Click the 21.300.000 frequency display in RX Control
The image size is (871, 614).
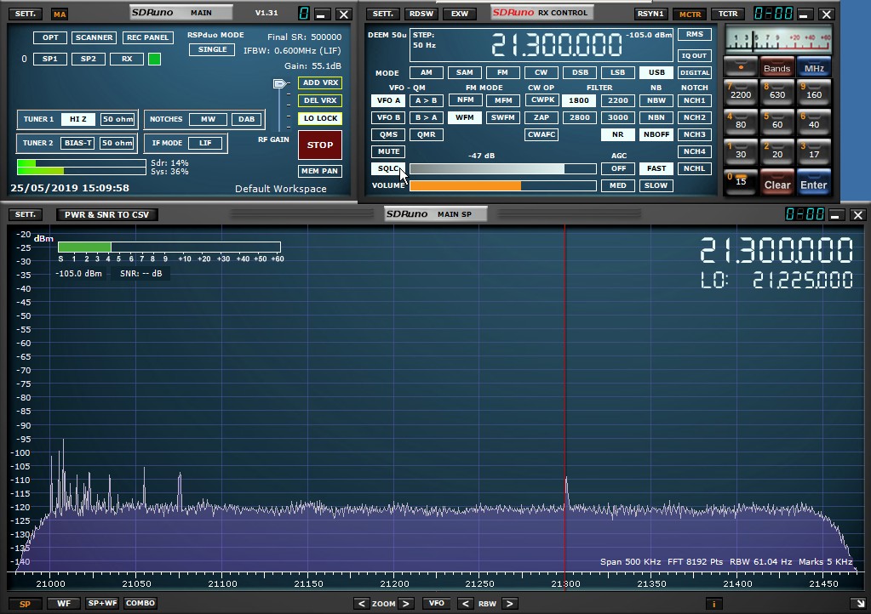557,45
